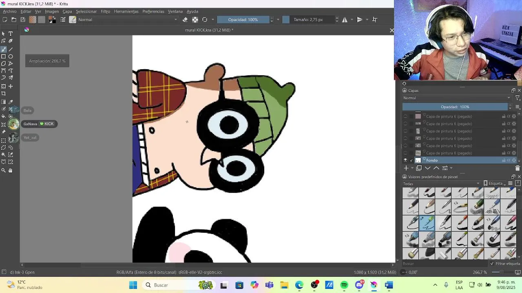Select the Line tool
The width and height of the screenshot is (522, 293).
point(11,49)
